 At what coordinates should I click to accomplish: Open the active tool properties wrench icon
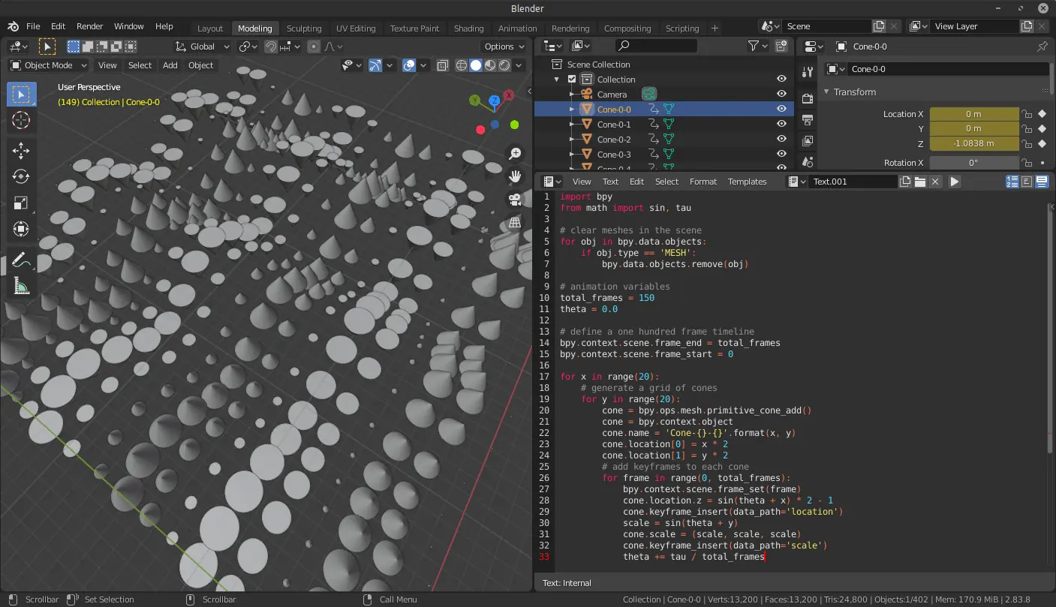click(807, 71)
